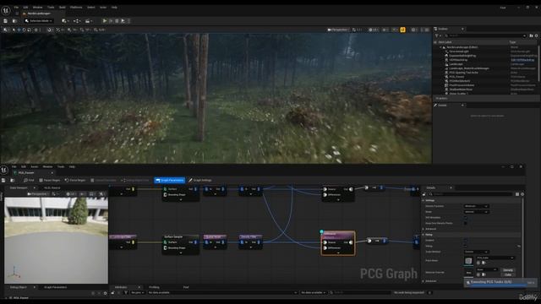Expand the selected Difference node chevron
The width and height of the screenshot is (541, 304).
pos(338,253)
